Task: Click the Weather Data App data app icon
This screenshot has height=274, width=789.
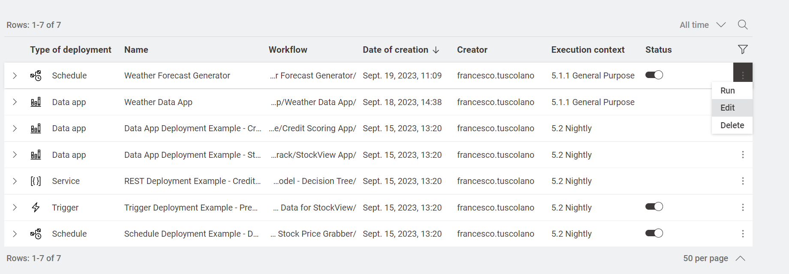Action: (x=36, y=102)
